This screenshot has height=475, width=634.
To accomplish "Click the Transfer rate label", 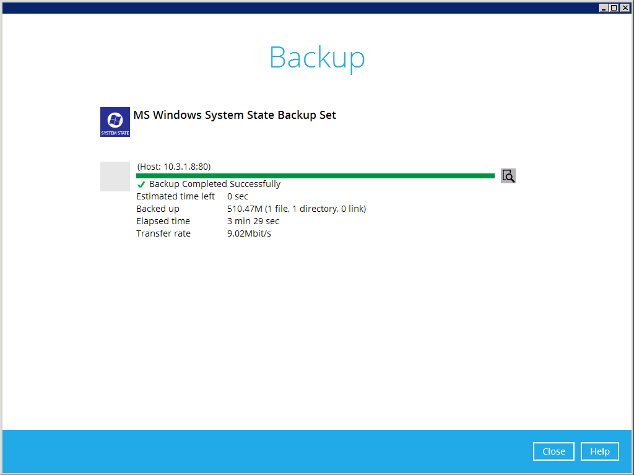I will (163, 233).
